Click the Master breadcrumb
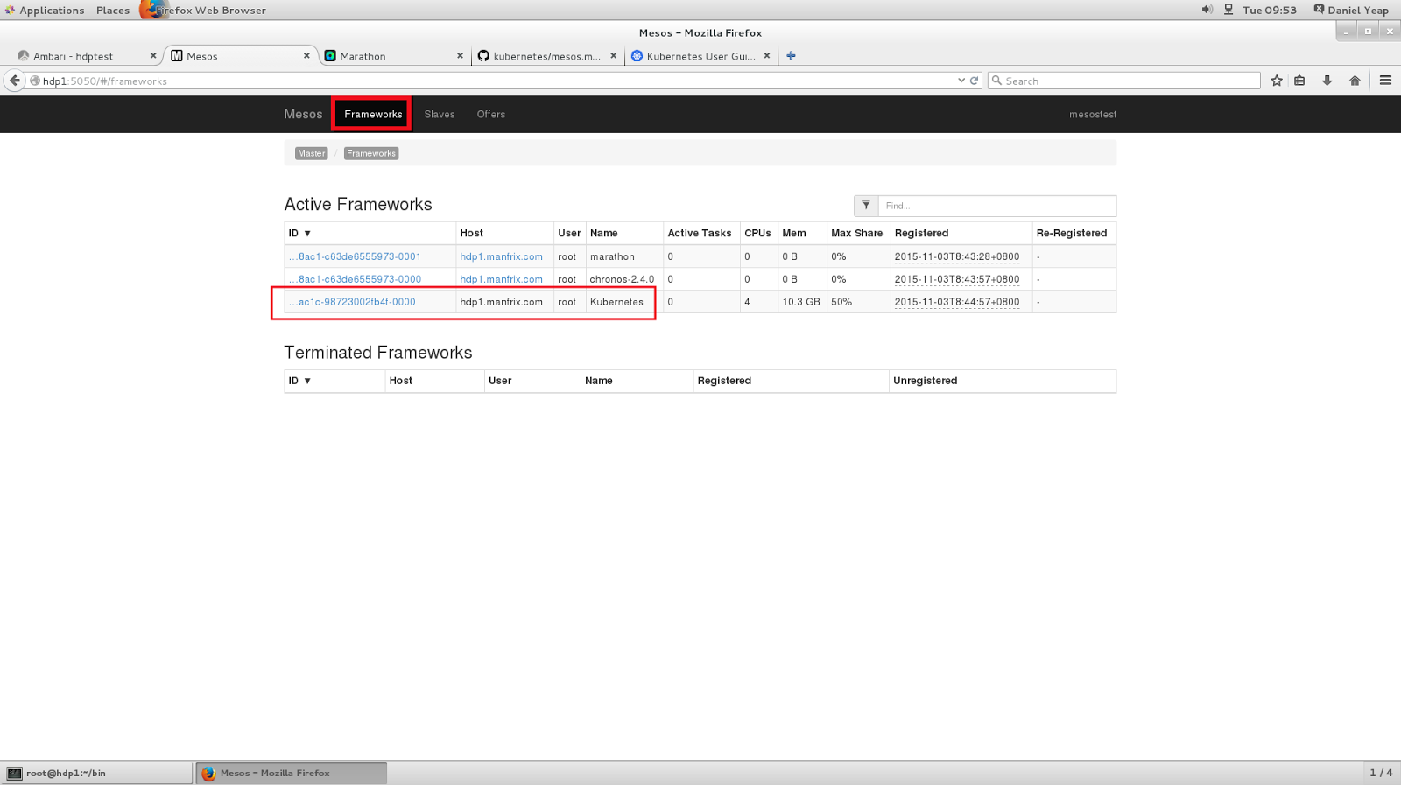This screenshot has height=785, width=1401. click(x=311, y=153)
